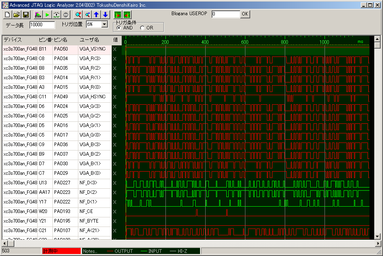Click the Blogana USEROP input field
This screenshot has height=256, width=383.
click(x=226, y=14)
